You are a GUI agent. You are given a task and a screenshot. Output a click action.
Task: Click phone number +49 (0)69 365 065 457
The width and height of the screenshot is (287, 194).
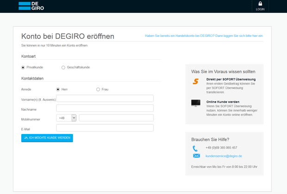tap(221, 148)
